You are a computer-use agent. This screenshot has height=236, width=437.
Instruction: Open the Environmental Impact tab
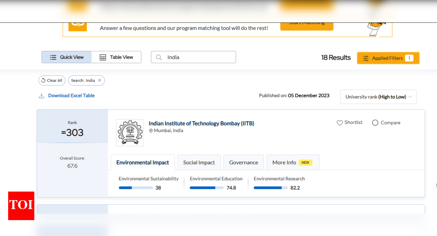[x=143, y=163]
